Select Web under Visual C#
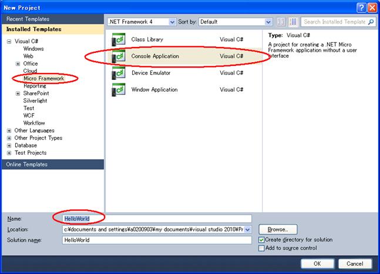Viewport: 380px width, 274px height. click(x=28, y=56)
